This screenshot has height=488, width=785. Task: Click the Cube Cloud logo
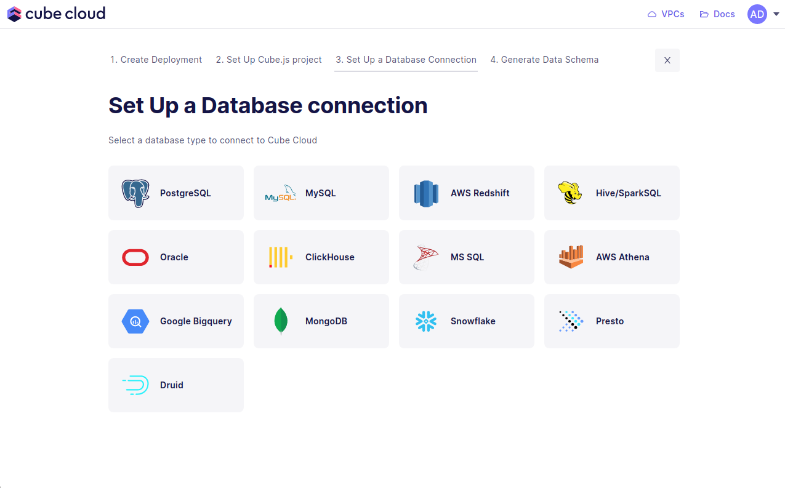[57, 14]
